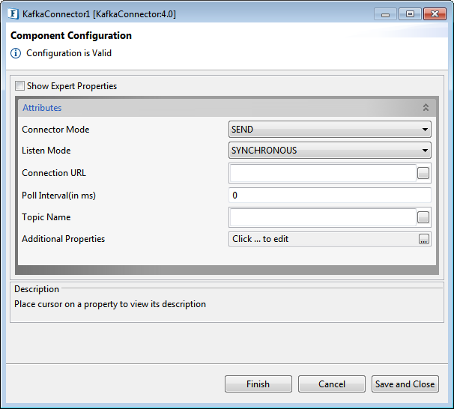Open the Connector Mode dropdown showing SEND

(x=330, y=130)
